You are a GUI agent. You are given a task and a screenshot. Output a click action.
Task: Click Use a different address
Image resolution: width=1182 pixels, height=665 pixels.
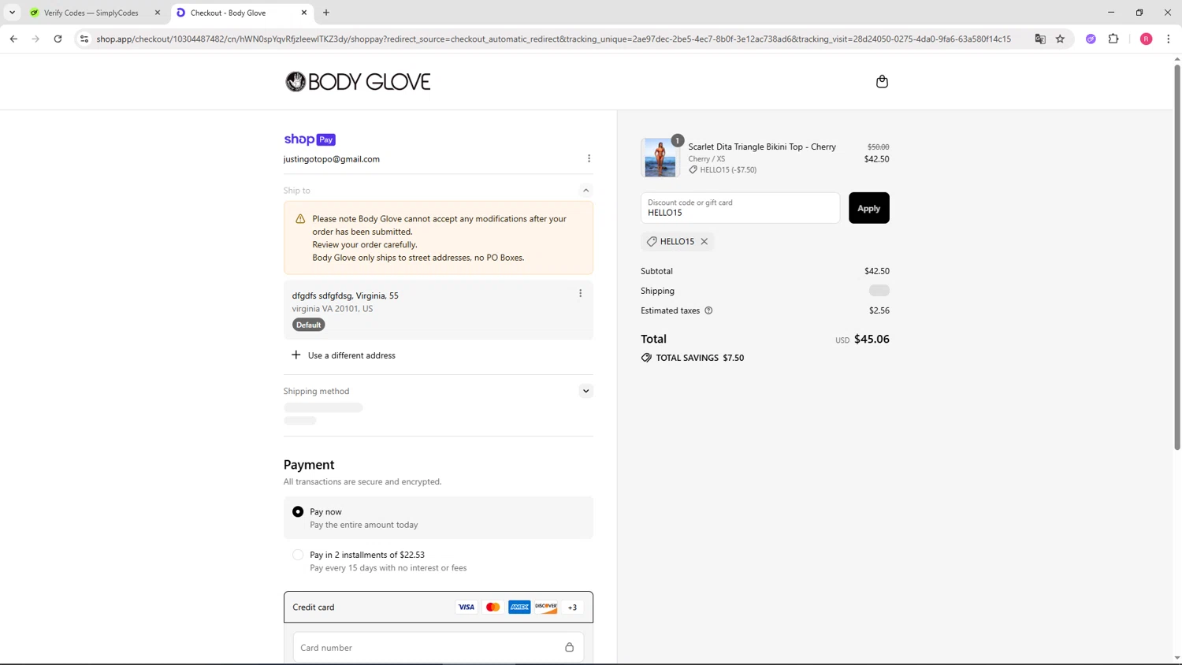coord(351,355)
